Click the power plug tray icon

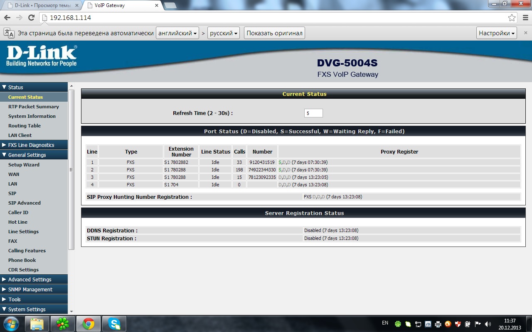[468, 324]
